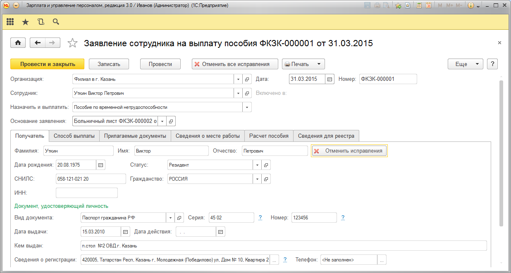Image resolution: width=511 pixels, height=273 pixels.
Task: Open date picker for Дата рождения
Action: pos(101,165)
